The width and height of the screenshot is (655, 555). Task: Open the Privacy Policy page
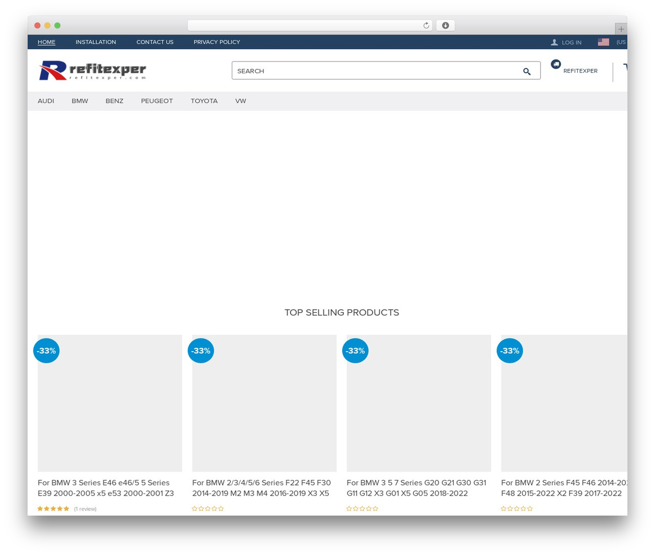point(217,42)
